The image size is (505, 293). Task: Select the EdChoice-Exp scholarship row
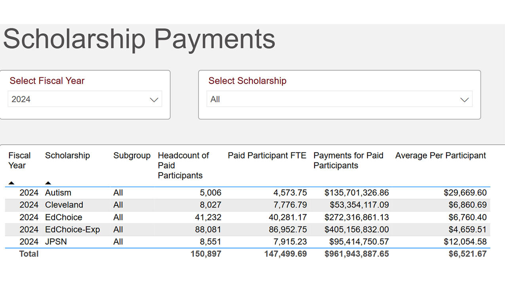click(72, 230)
